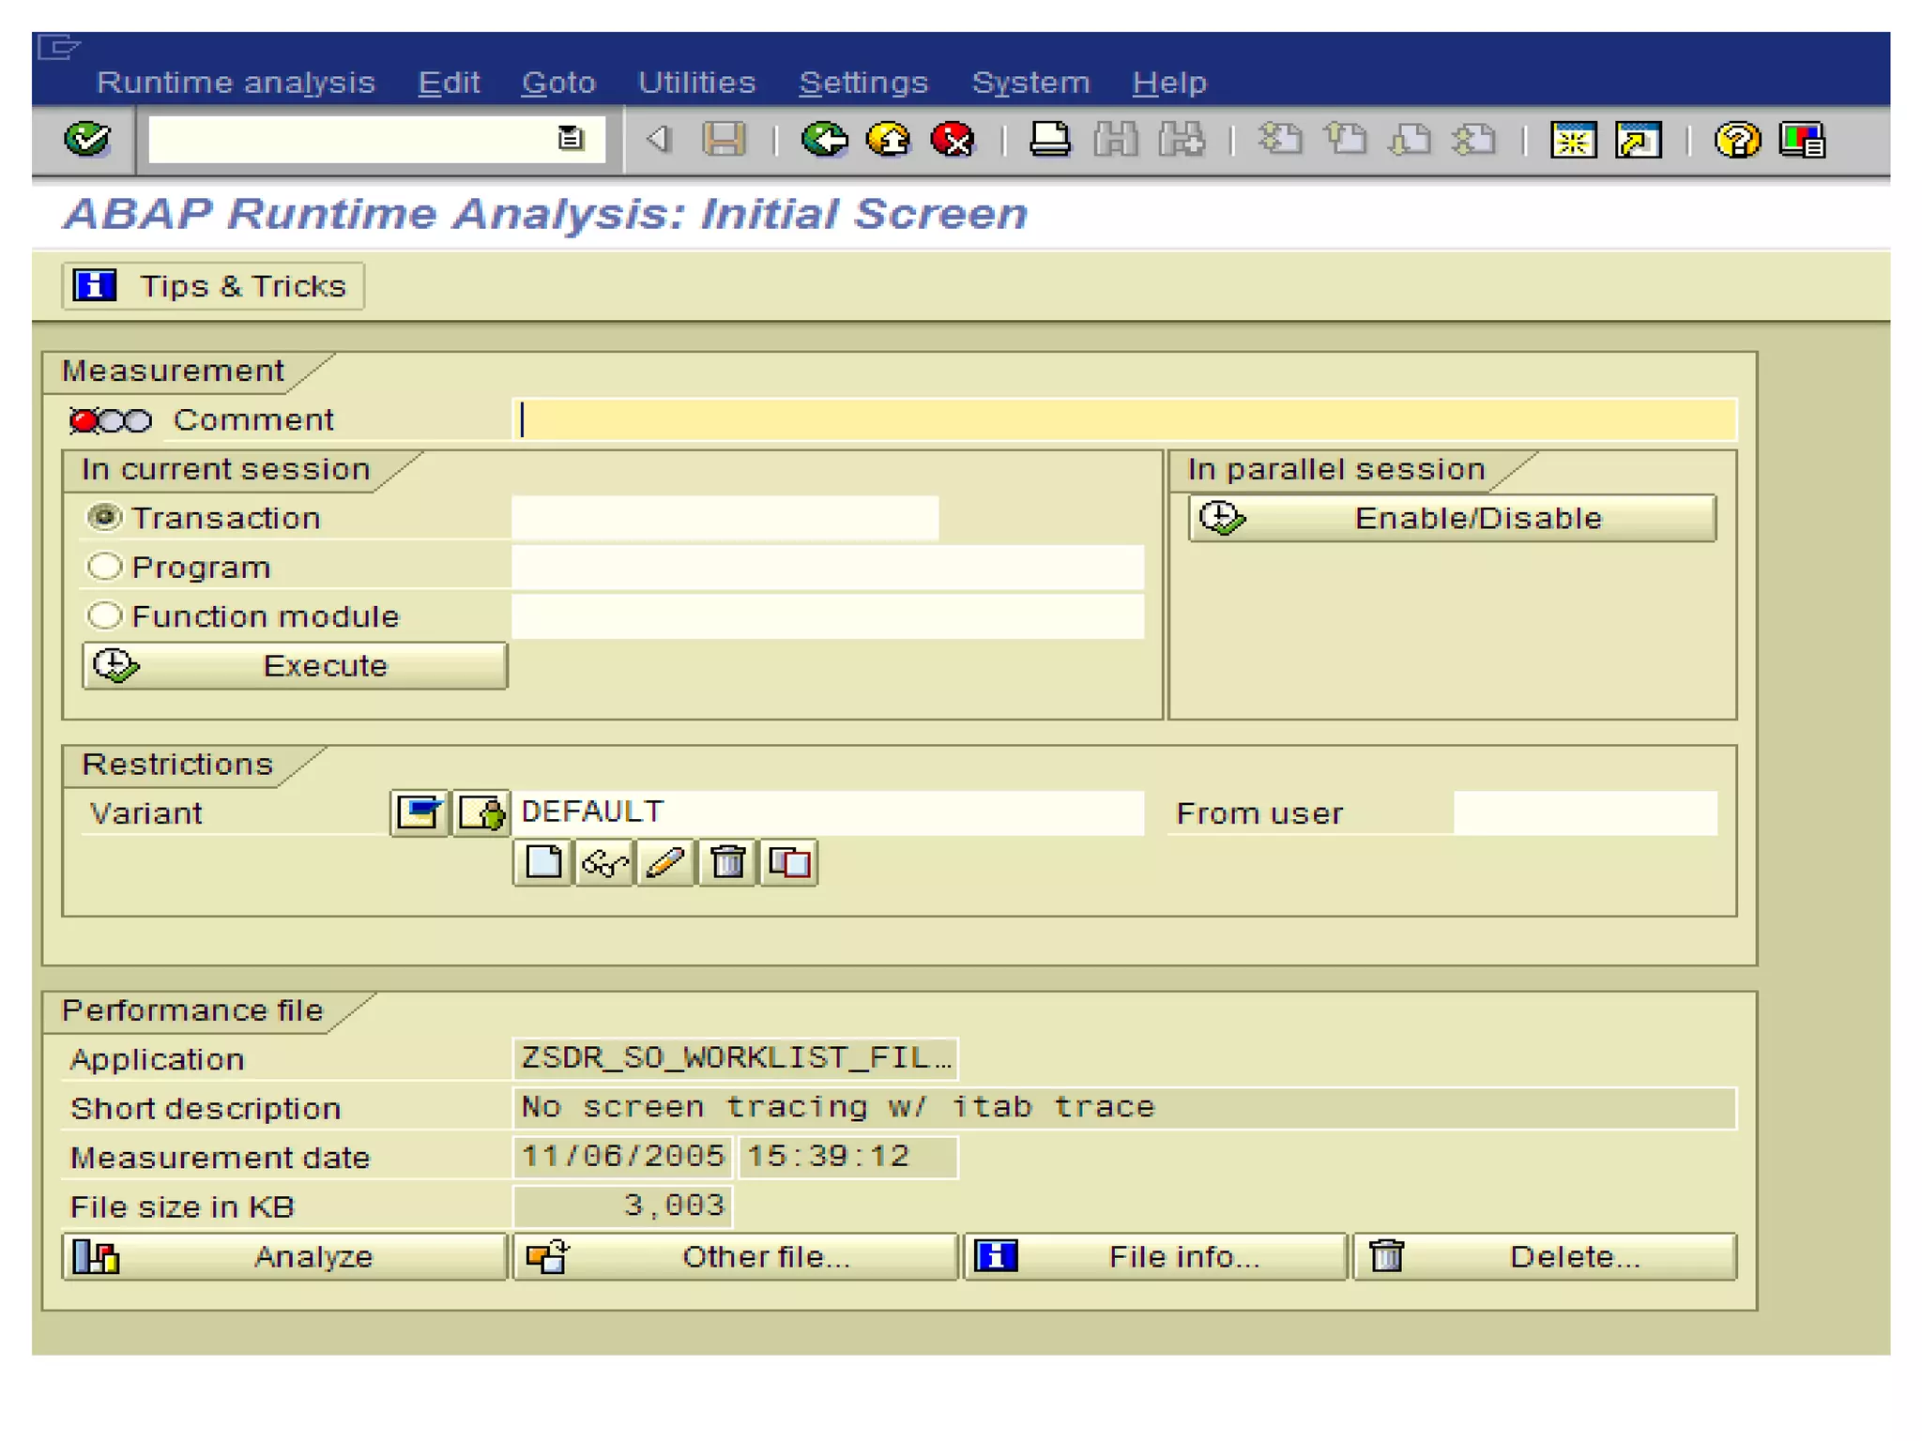The height and width of the screenshot is (1441, 1922).
Task: Click the Analyze button
Action: coord(284,1256)
